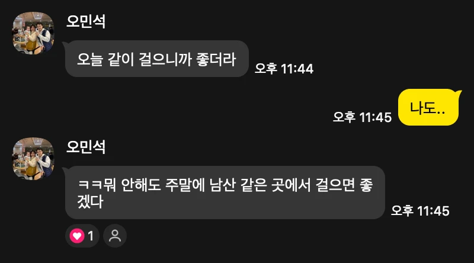Click the 오후 11:45 timestamp beside yellow bubble

pyautogui.click(x=362, y=117)
